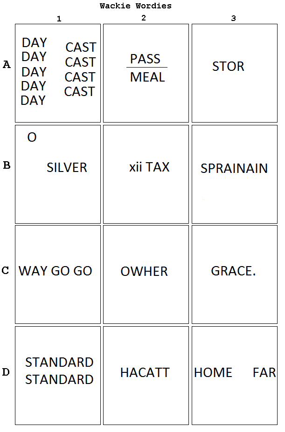Click the WAY GO GO puzzle
The image size is (285, 432).
(x=55, y=271)
